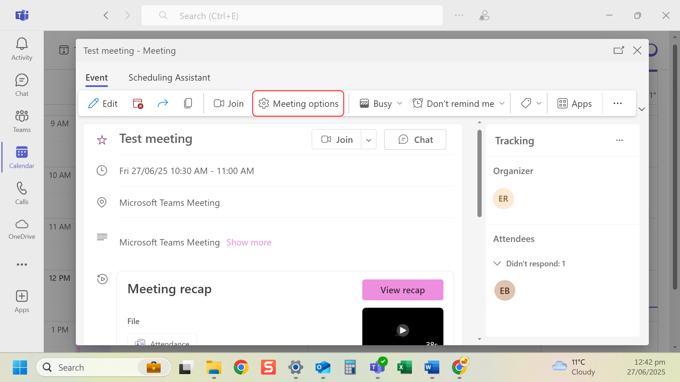Image resolution: width=680 pixels, height=382 pixels.
Task: Open Word from the taskbar
Action: click(432, 367)
